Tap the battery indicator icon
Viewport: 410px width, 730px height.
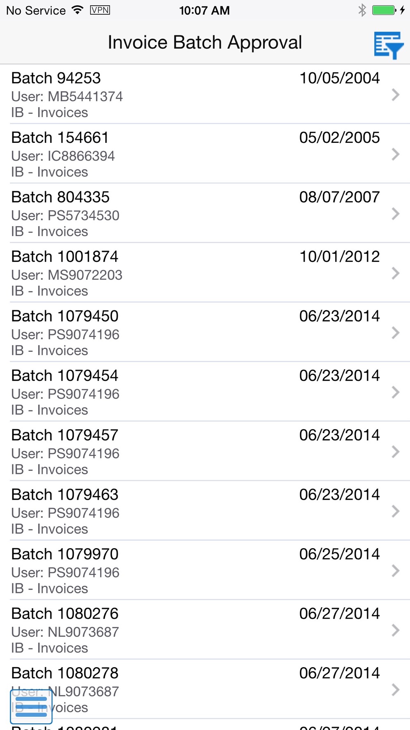[x=384, y=10]
